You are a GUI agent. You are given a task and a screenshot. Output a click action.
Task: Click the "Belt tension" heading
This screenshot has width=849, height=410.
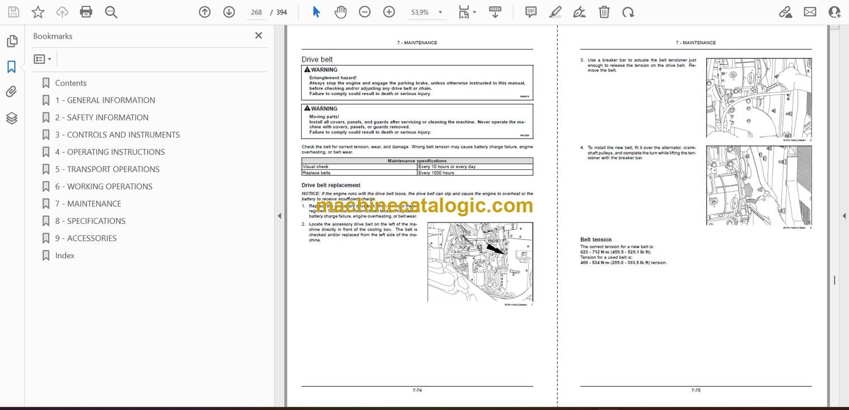pyautogui.click(x=596, y=240)
